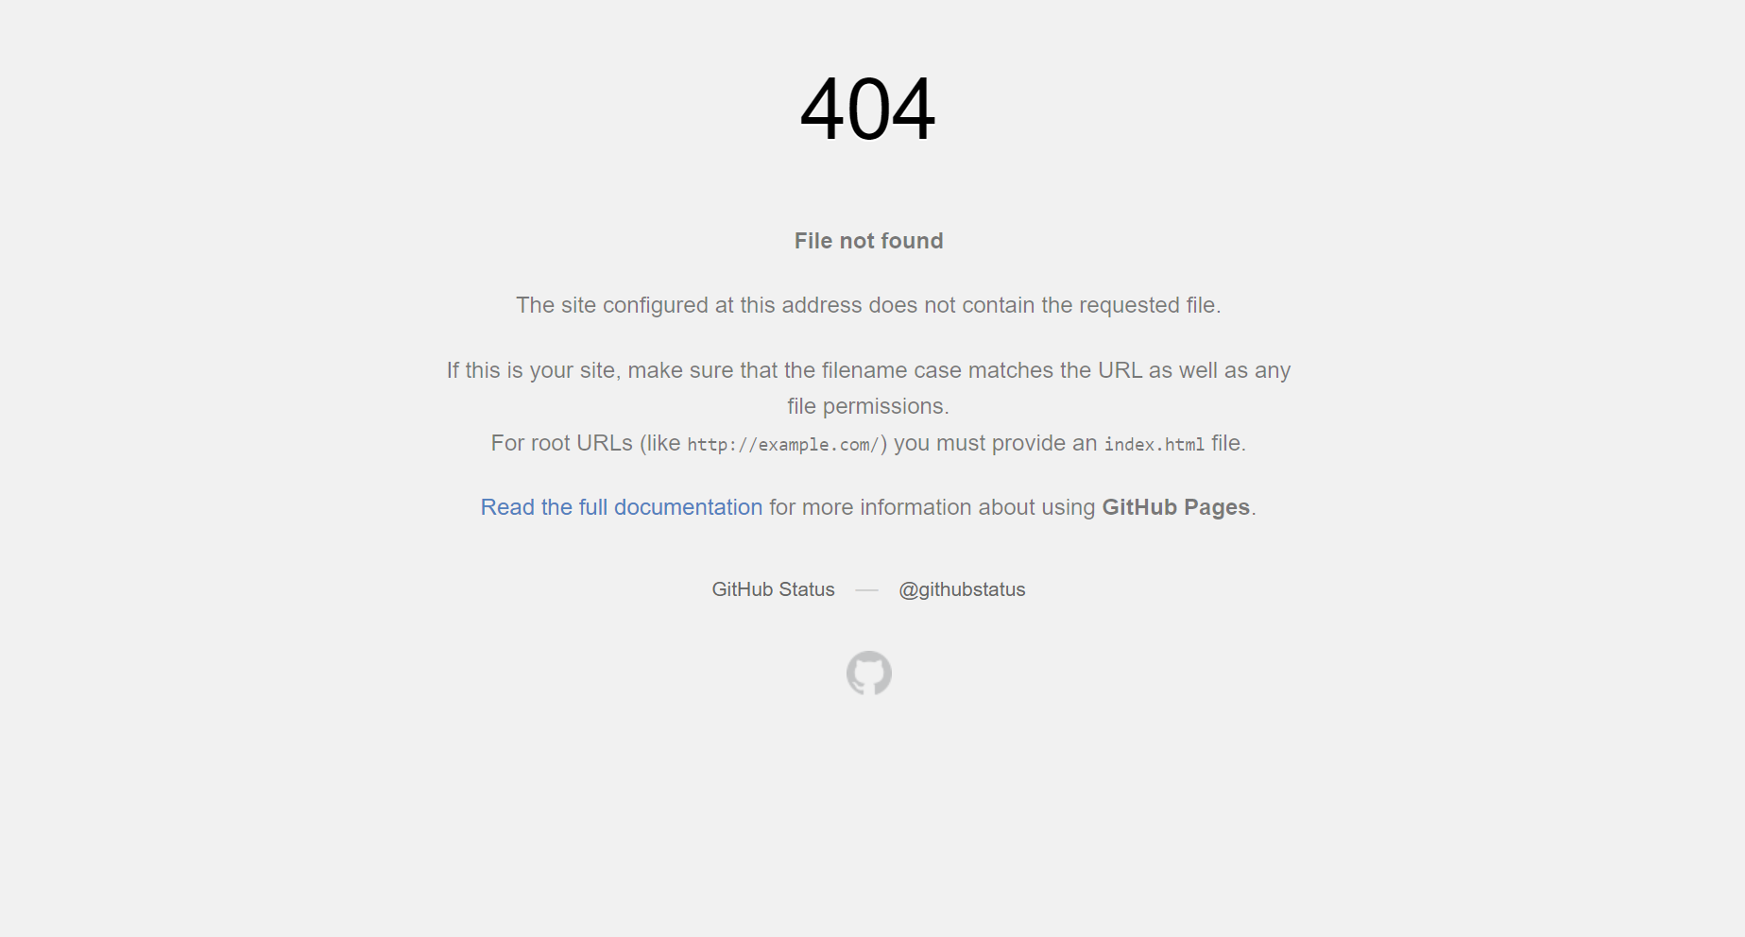Open the Read the full documentation link
Screen dimensions: 1745x937
[621, 507]
